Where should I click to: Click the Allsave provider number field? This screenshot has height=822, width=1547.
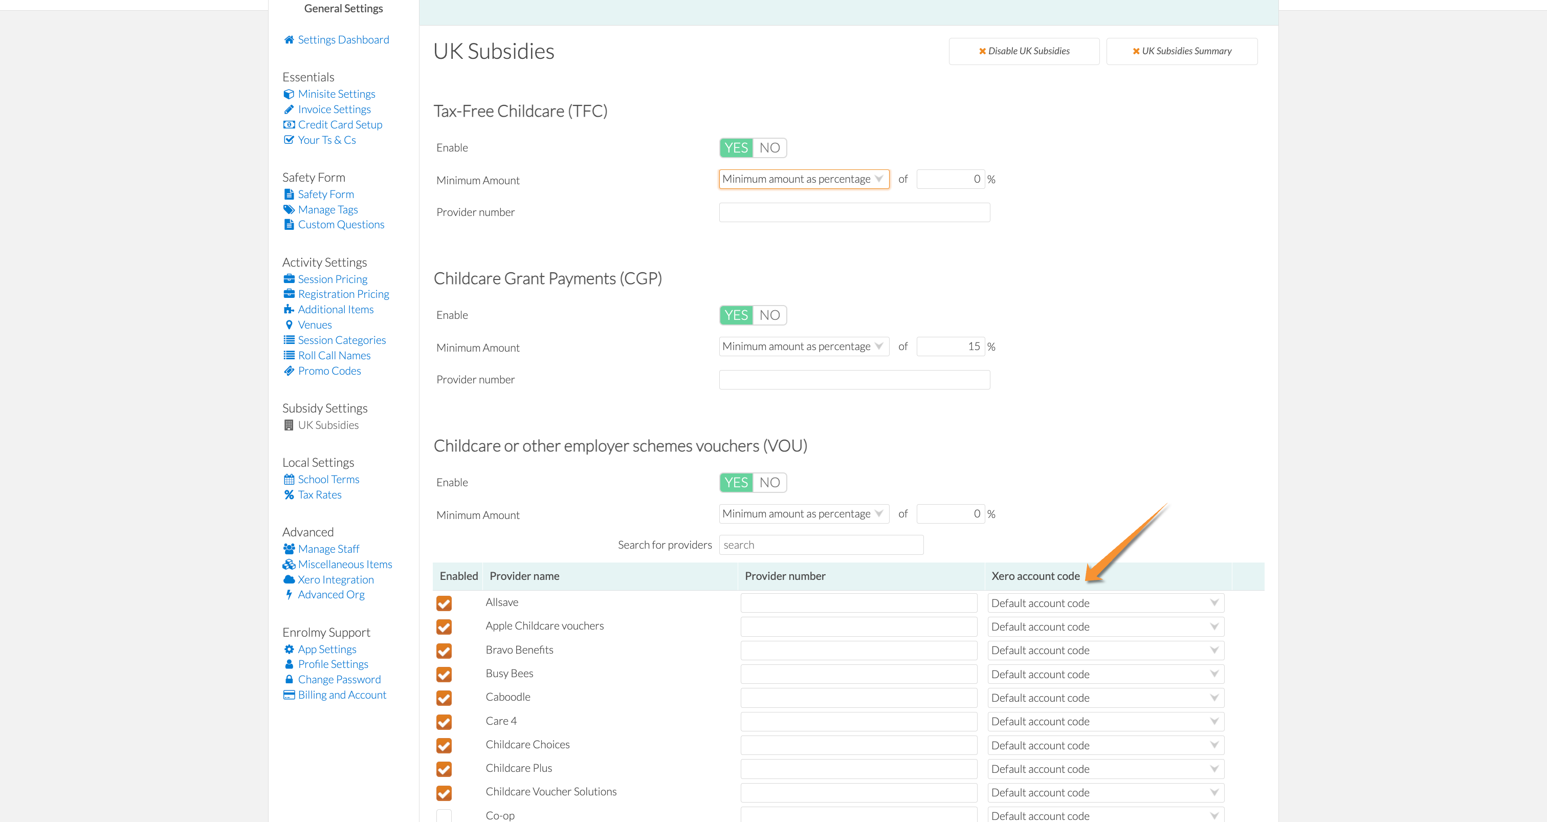859,602
